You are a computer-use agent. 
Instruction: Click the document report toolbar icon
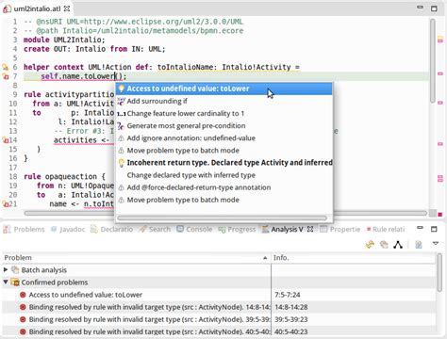click(419, 244)
